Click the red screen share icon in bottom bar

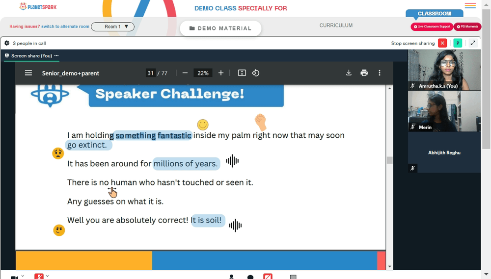[268, 277]
